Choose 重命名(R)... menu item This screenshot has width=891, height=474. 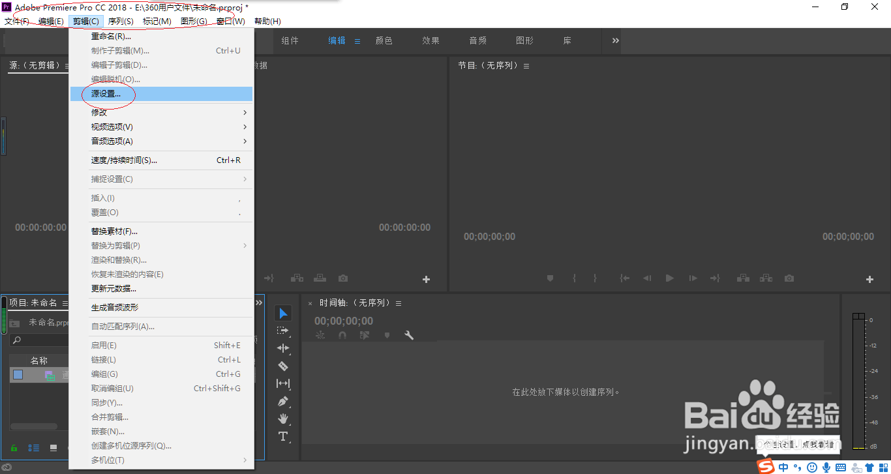(161, 37)
